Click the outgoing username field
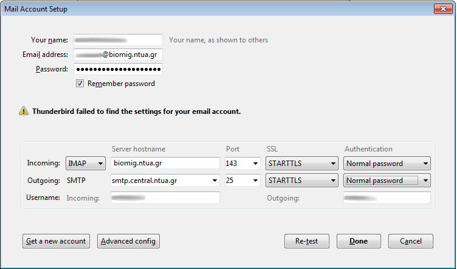Image resolution: width=457 pixels, height=269 pixels. pos(387,198)
